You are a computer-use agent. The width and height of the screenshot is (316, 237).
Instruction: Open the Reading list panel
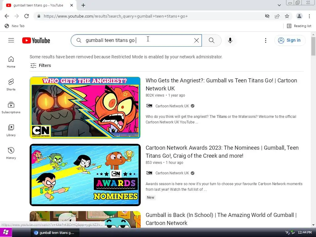coord(299,26)
